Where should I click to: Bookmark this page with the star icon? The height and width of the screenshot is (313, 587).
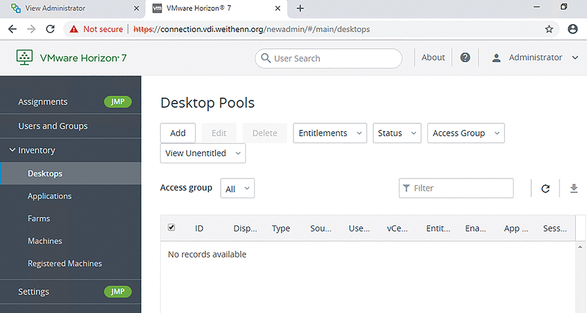[549, 29]
